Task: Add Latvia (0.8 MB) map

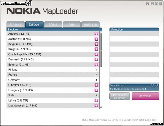Action: 96,100
